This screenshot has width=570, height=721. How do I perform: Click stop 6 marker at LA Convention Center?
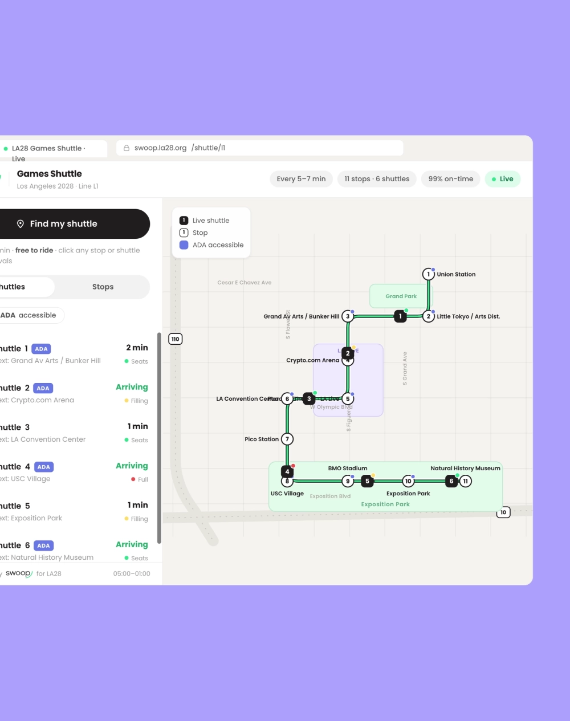(x=287, y=399)
